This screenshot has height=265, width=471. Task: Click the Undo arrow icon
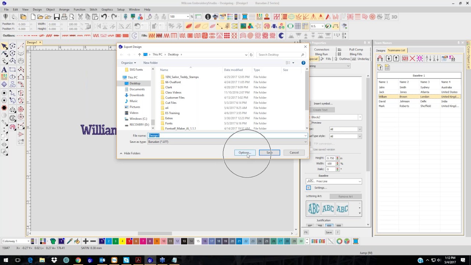(104, 17)
